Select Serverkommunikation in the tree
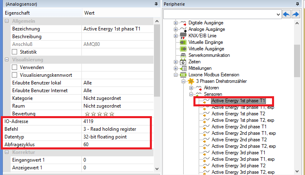The width and height of the screenshot is (305, 175). 209,55
